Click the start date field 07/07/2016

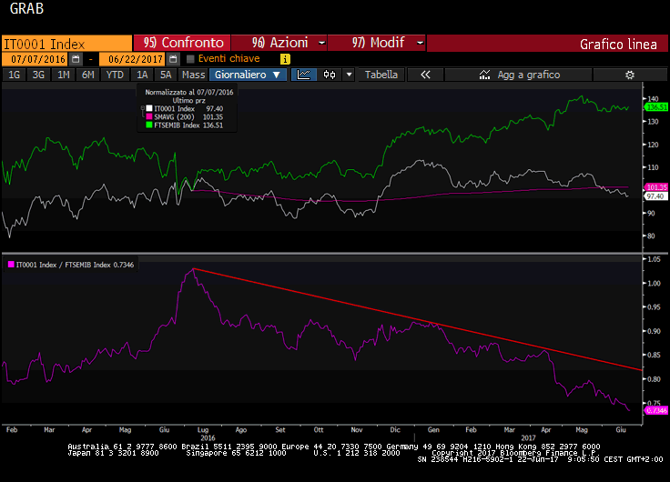[36, 59]
